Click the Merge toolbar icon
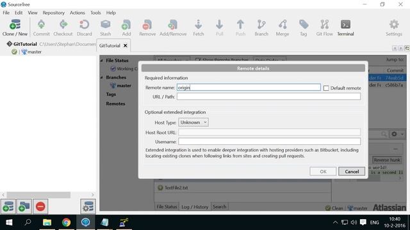Screen dimensions: 410x230 click(283, 27)
